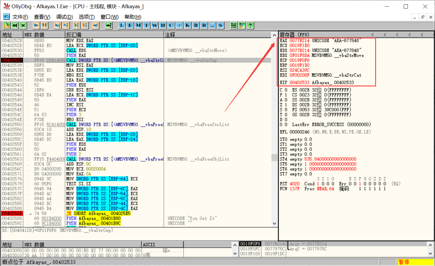Screen dimensions: 435x266
Task: Click the Execute till return icon
Action: (x=95, y=26)
